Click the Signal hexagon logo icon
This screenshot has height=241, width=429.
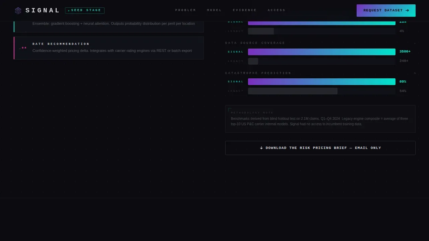(x=18, y=11)
